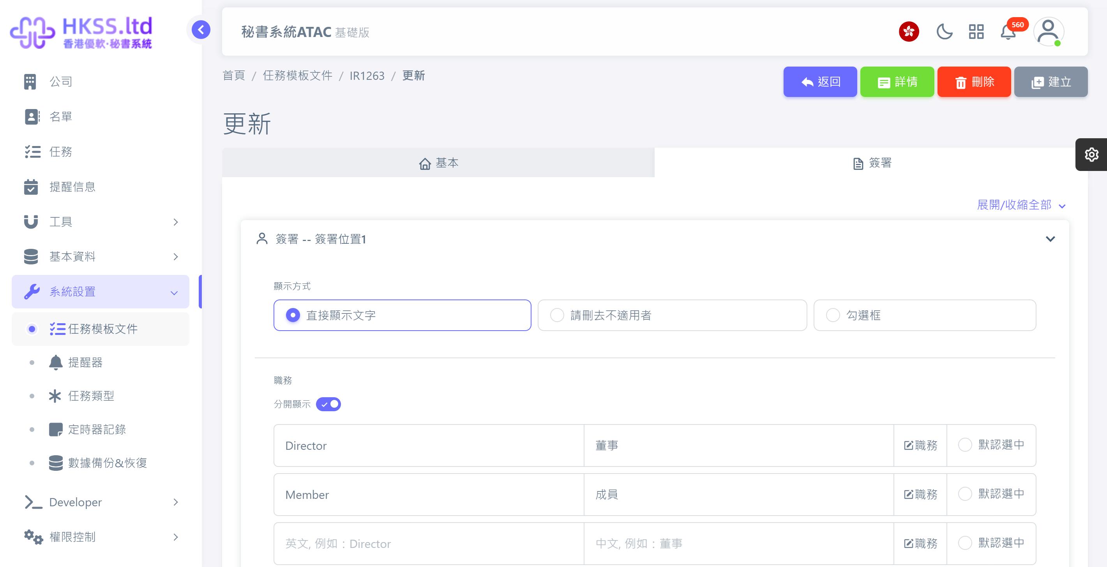Click the HKSS.ltd logo
Viewport: 1107px width, 567px height.
(81, 32)
